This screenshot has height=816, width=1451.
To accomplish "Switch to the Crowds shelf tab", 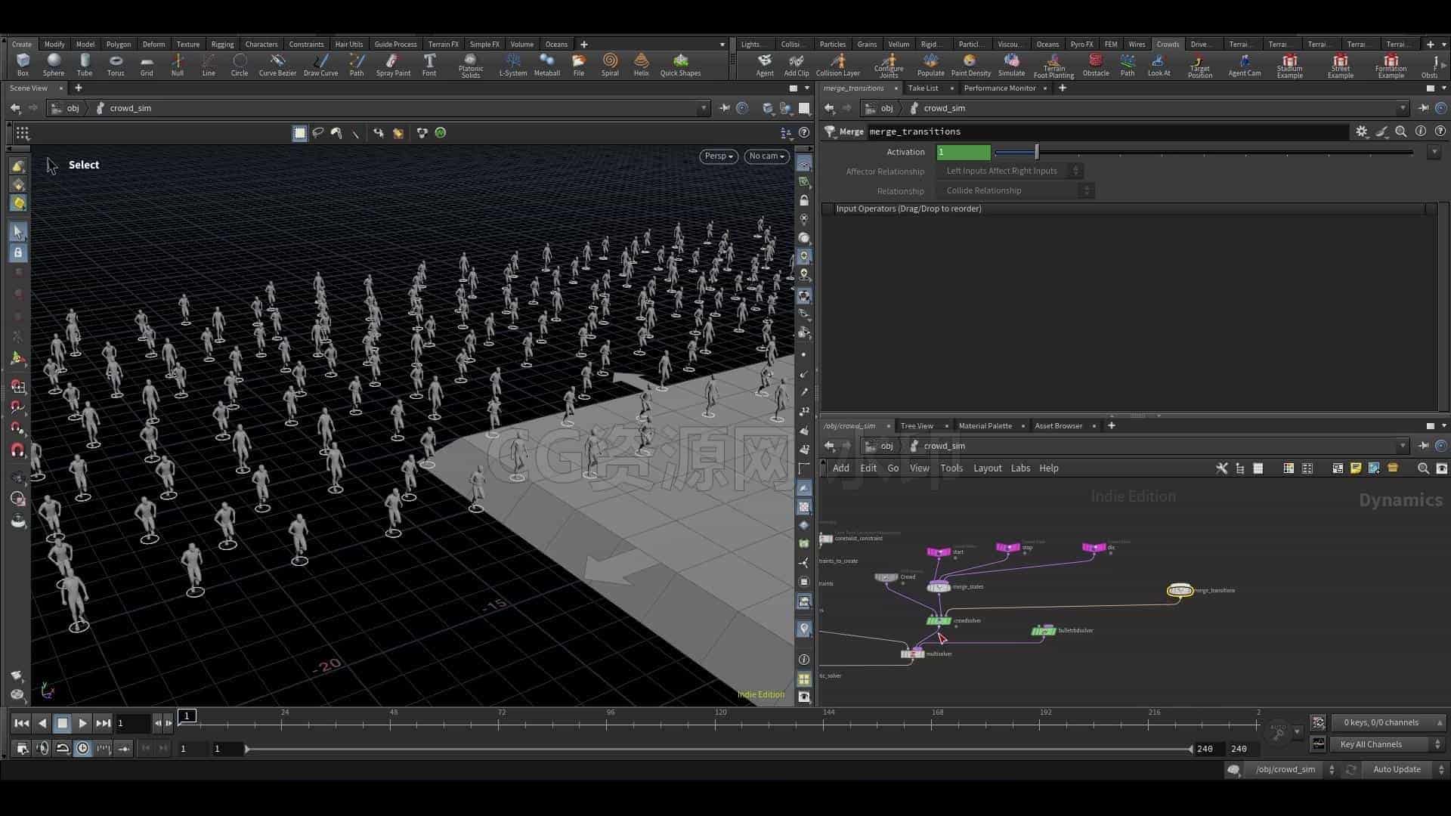I will [x=1167, y=44].
